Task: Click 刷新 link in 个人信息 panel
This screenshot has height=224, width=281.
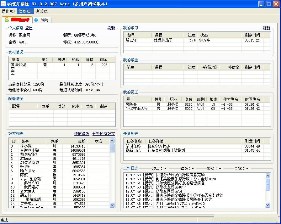Action: point(111,28)
